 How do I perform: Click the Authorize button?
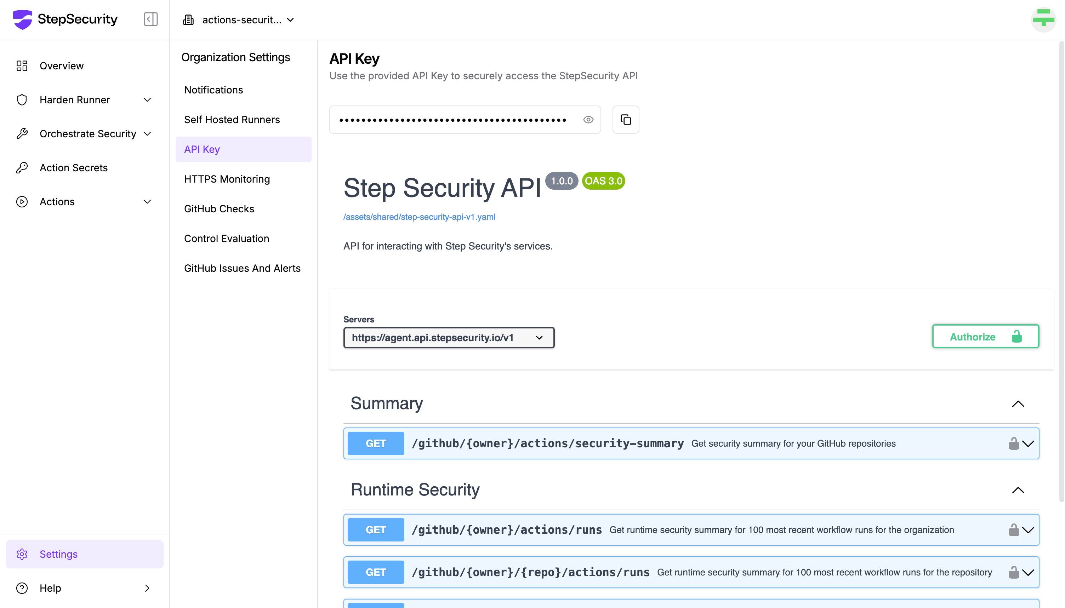click(986, 337)
